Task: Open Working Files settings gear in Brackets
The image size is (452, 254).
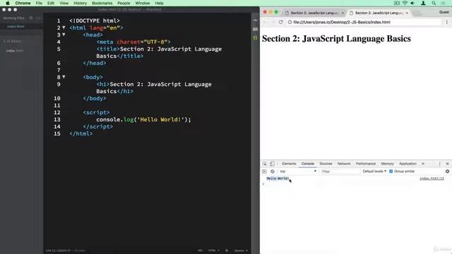Action: tap(31, 18)
